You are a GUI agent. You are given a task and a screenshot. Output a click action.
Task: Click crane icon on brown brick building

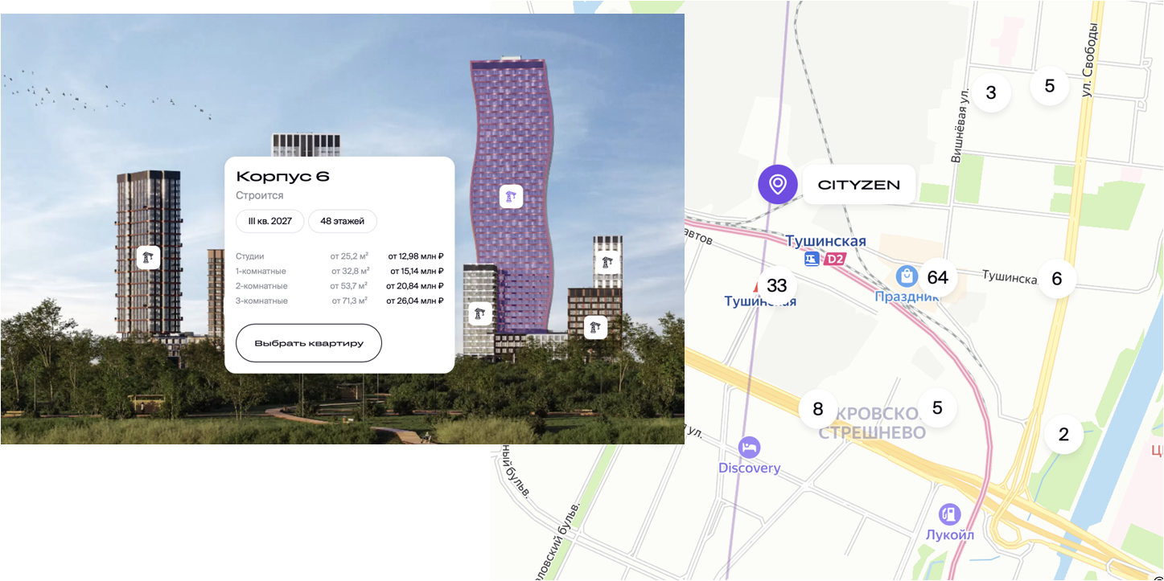tap(595, 327)
